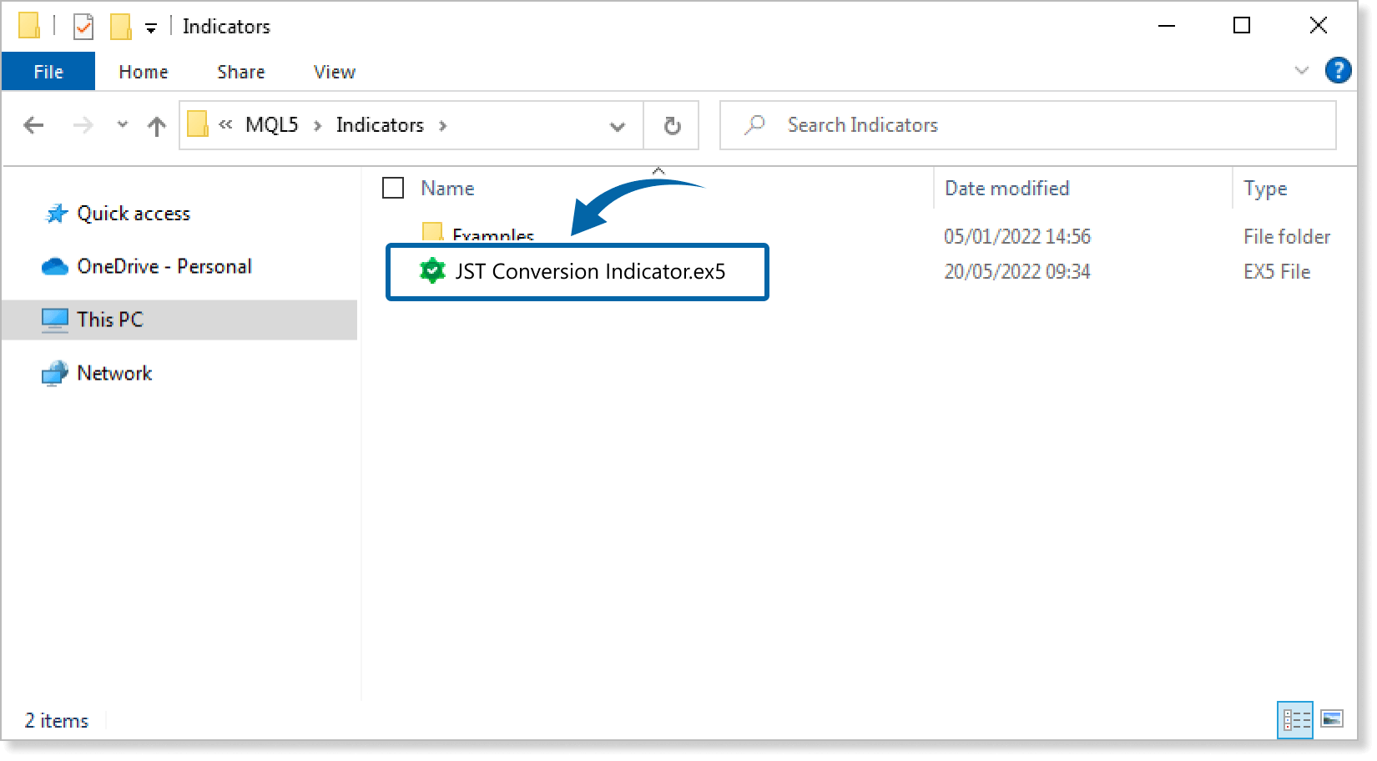
Task: Open the File menu tab
Action: (48, 72)
